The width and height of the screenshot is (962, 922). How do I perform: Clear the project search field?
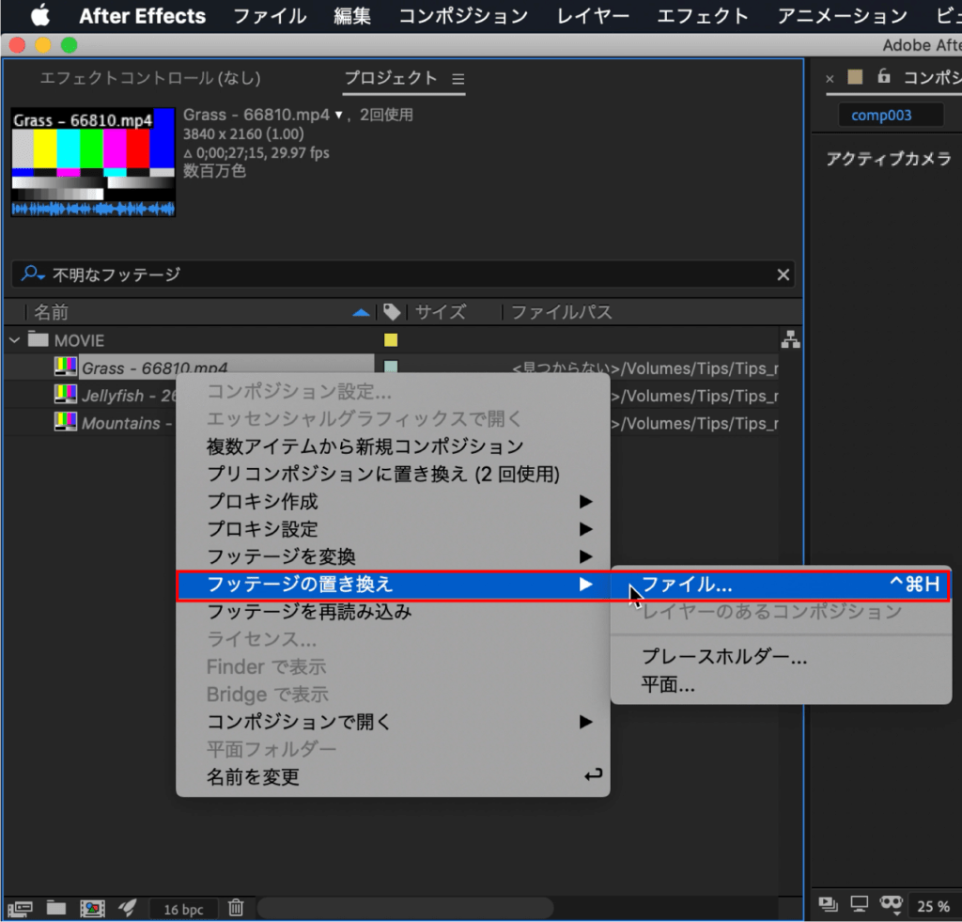pyautogui.click(x=783, y=274)
